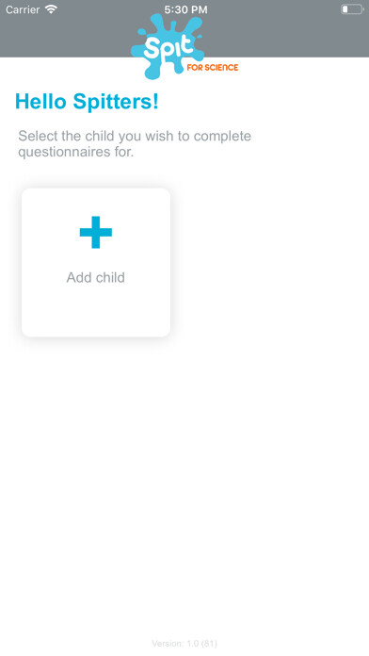This screenshot has height=656, width=369.
Task: Tap the battery indicator icon
Action: click(352, 9)
